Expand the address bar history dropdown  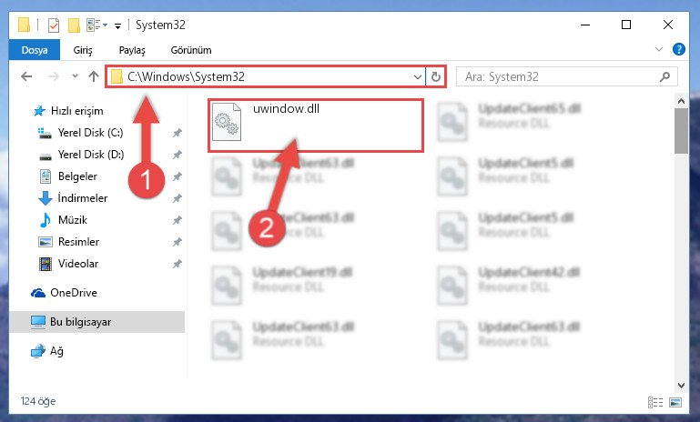tap(418, 76)
